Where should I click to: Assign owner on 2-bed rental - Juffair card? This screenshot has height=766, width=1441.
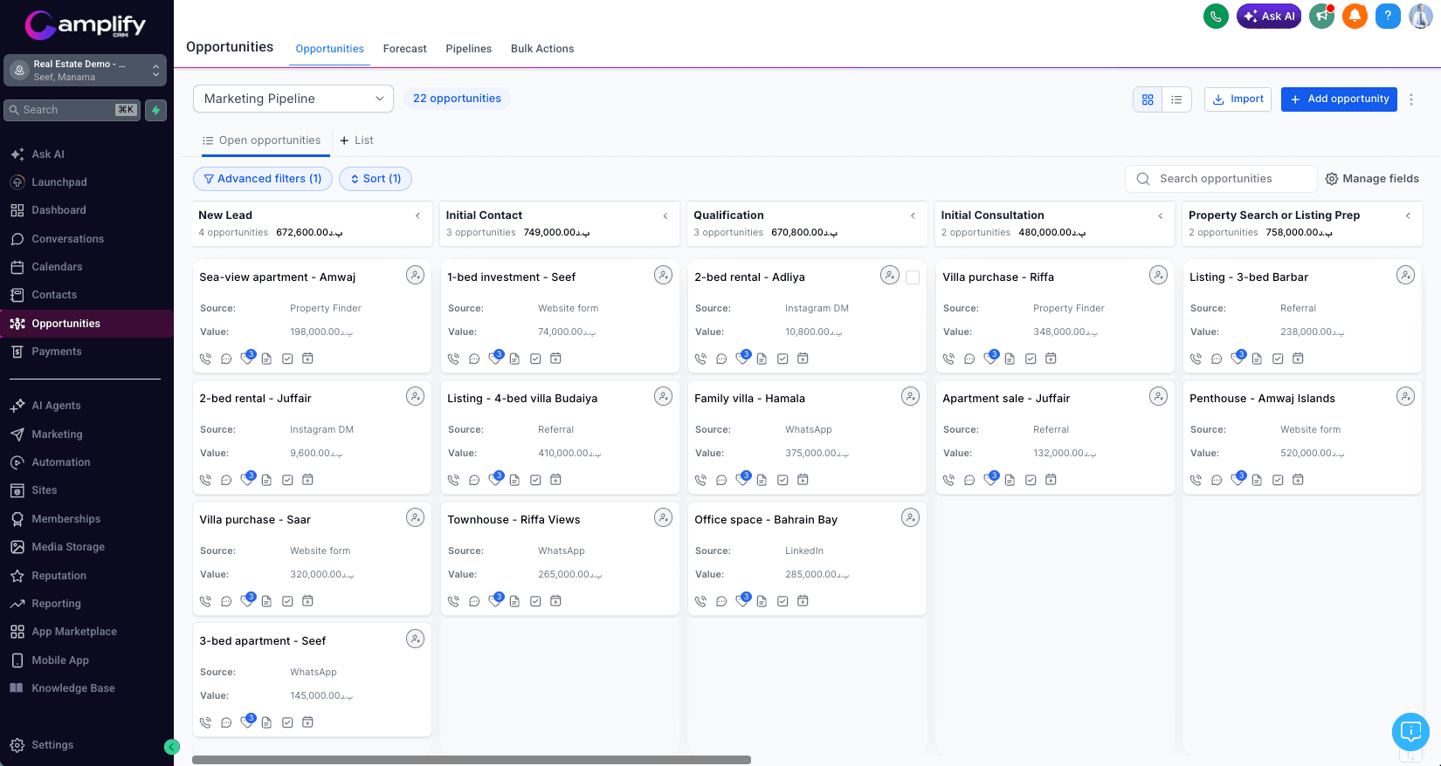[x=415, y=396]
